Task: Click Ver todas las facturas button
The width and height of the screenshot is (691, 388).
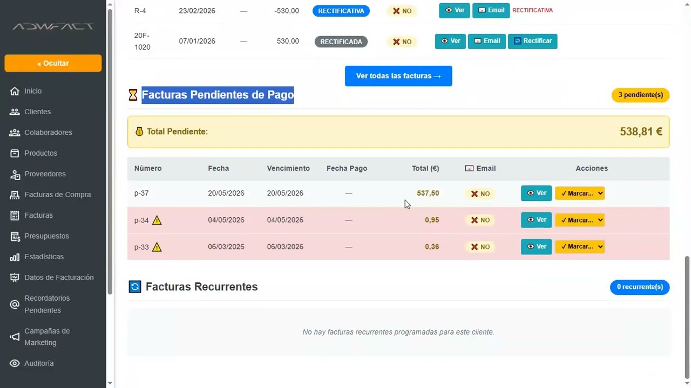Action: tap(398, 76)
